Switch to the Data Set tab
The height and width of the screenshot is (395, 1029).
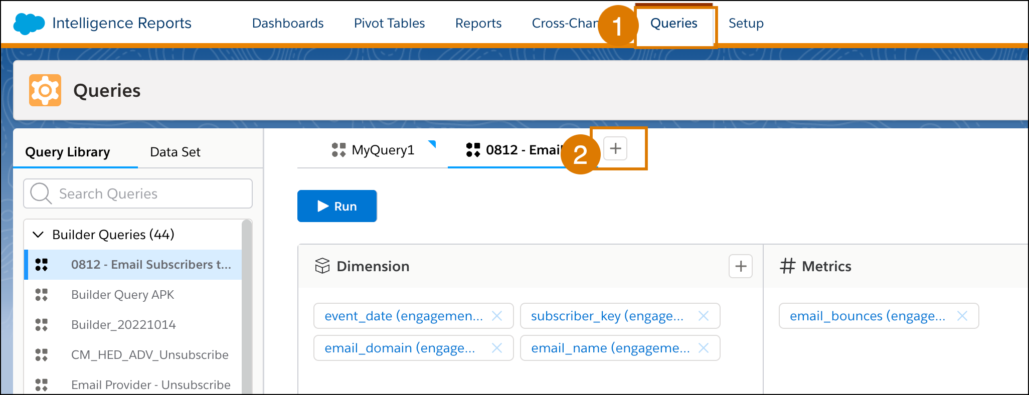[175, 152]
